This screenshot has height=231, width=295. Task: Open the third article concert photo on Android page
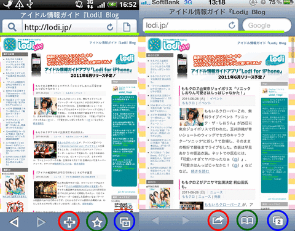coord(45,190)
